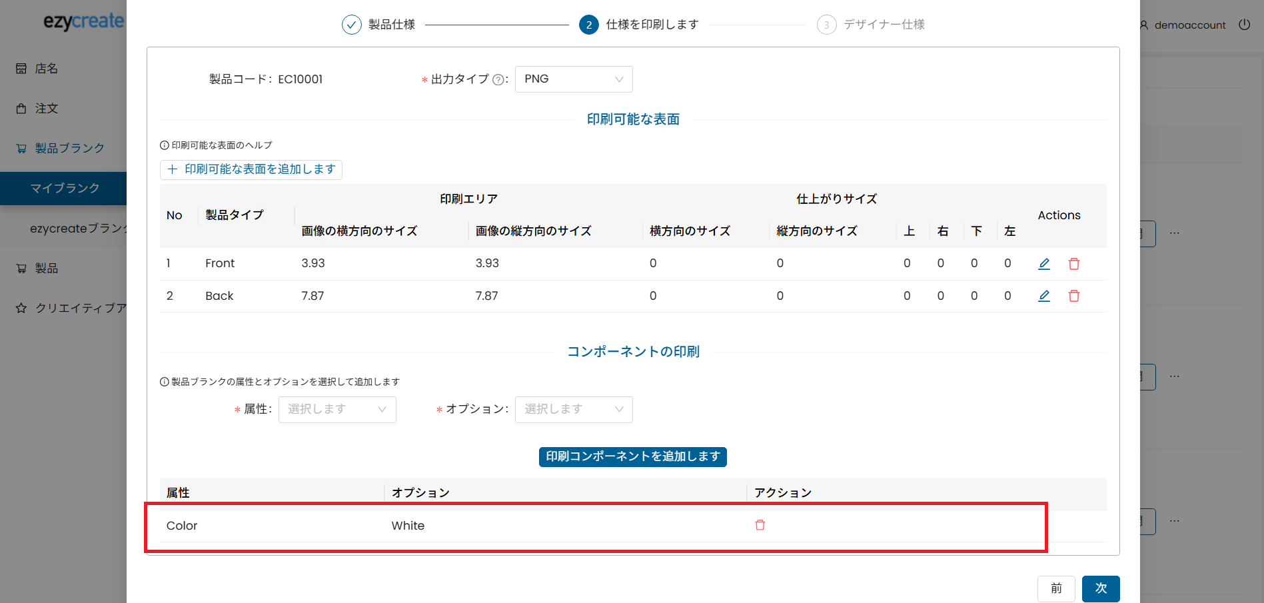Screen dimensions: 1264x603
Task: Click the 印刷可能な表面のヘルプ info icon
Action: coord(165,145)
